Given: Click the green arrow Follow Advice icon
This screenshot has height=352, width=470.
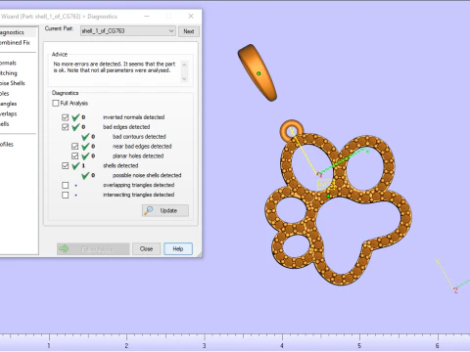Looking at the screenshot, I should tap(64, 249).
